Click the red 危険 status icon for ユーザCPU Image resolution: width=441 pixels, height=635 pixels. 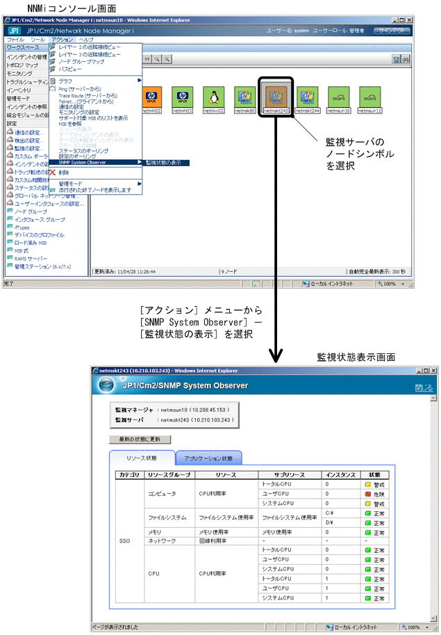(x=368, y=494)
